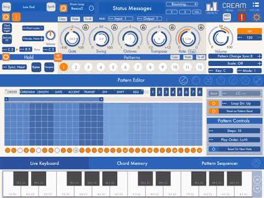Switch to ACCENT lane tab
This screenshot has height=198, width=264.
pos(74,92)
